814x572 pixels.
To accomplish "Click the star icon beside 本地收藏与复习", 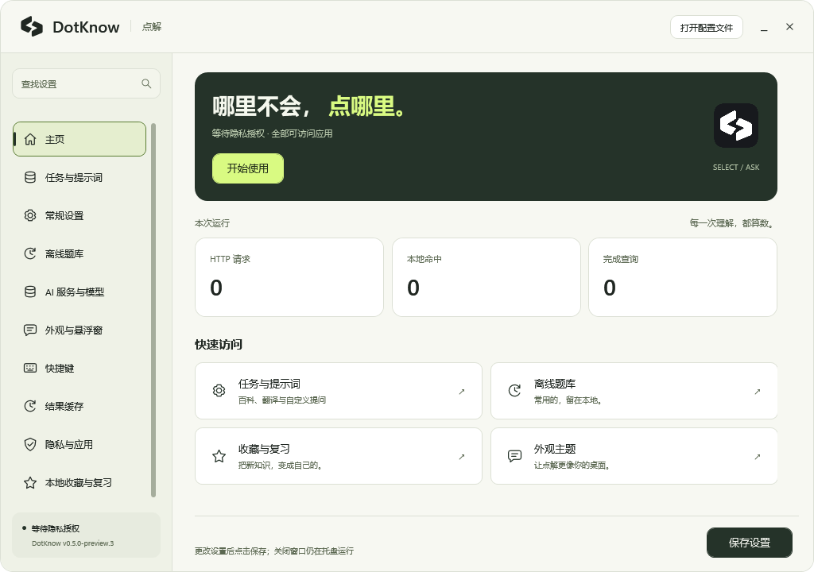I will pos(30,483).
